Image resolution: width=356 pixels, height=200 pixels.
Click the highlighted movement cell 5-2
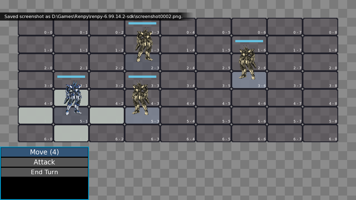pos(107,116)
